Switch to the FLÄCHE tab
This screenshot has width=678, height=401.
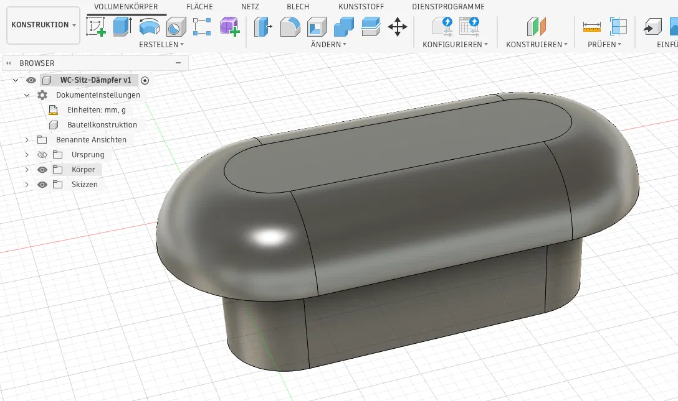[x=199, y=6]
